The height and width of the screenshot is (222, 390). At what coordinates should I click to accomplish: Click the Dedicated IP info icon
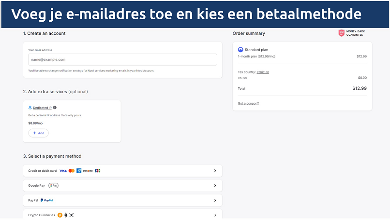pos(55,108)
